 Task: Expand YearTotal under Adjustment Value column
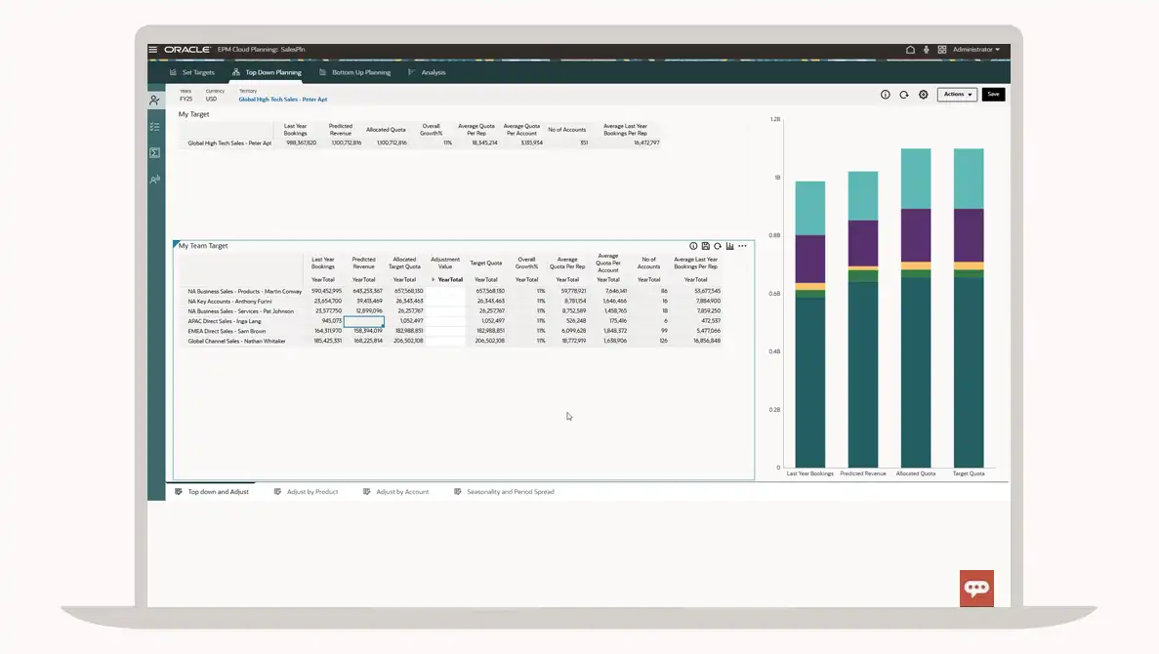434,280
